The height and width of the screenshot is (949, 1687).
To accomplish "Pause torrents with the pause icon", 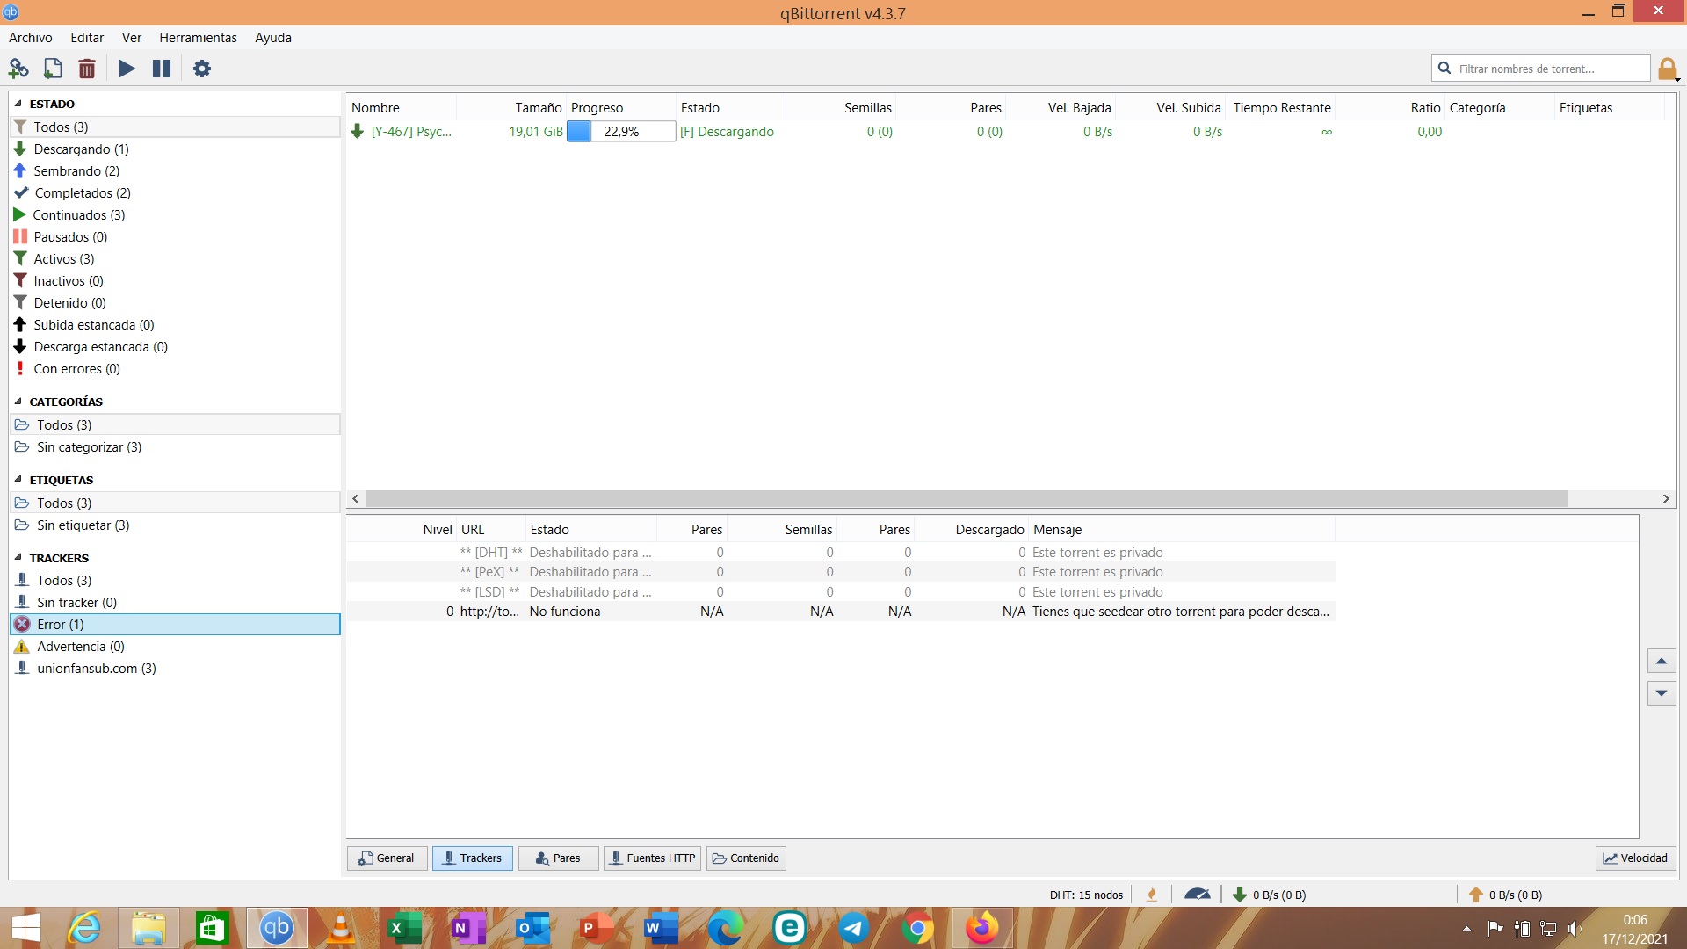I will pos(162,69).
